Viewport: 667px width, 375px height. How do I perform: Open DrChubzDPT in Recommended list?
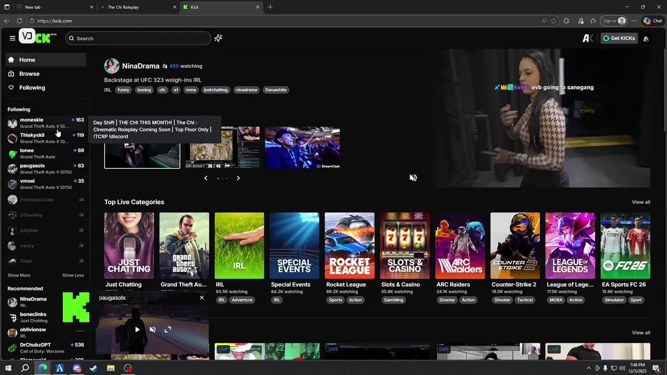tap(45, 347)
